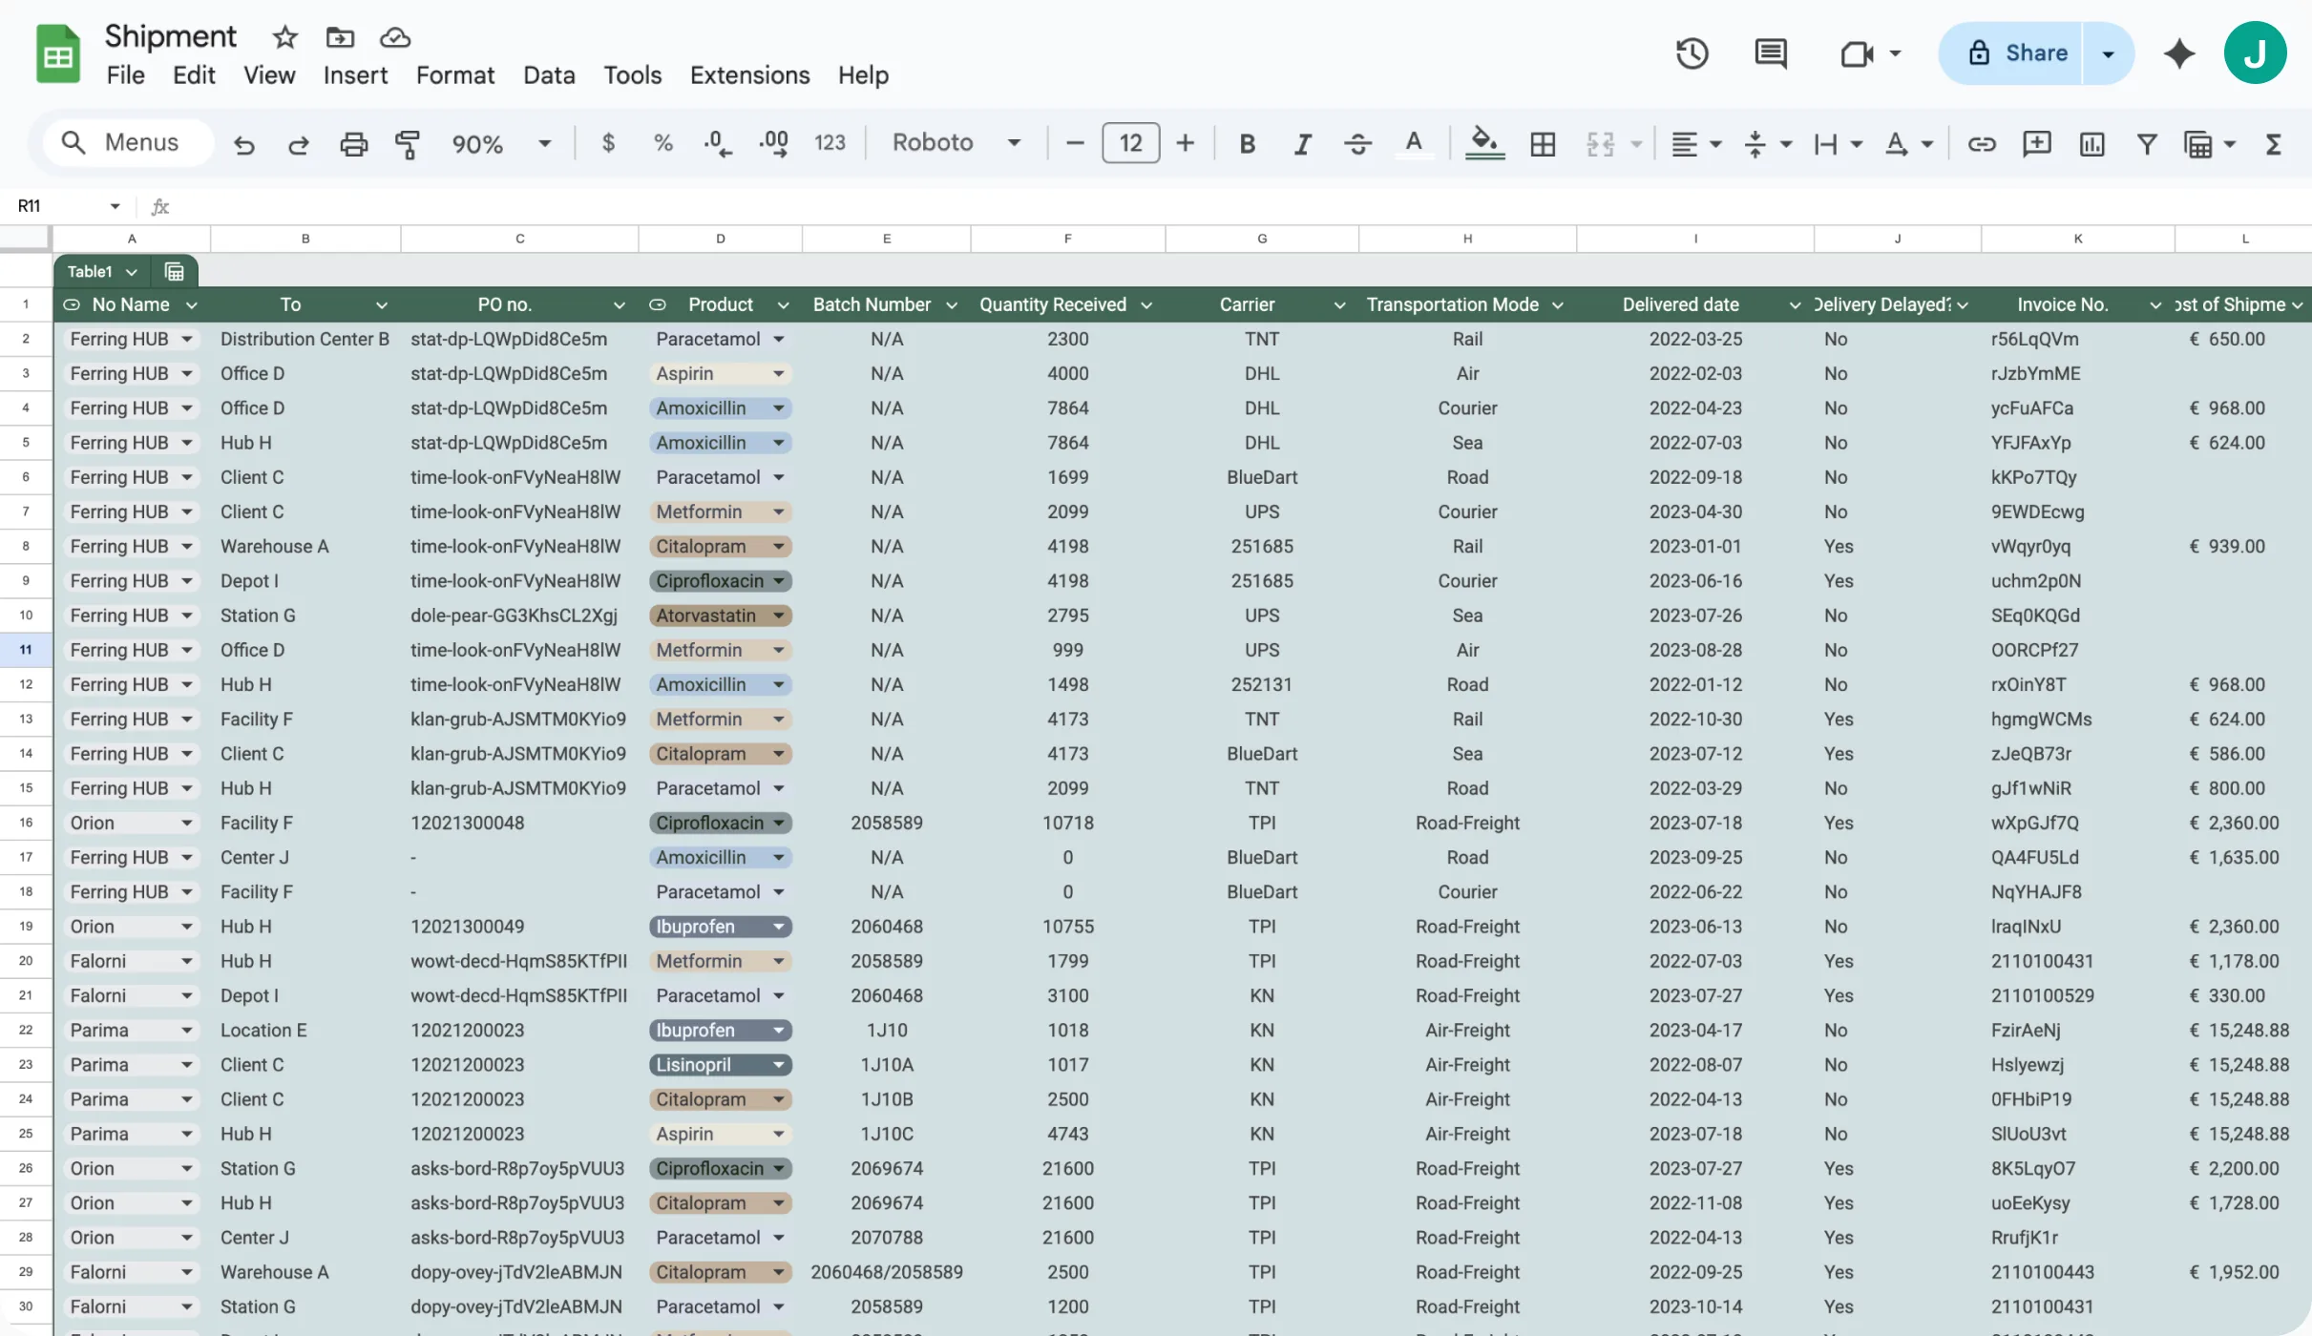Click the redo arrow icon
This screenshot has height=1336, width=2312.
coord(299,144)
